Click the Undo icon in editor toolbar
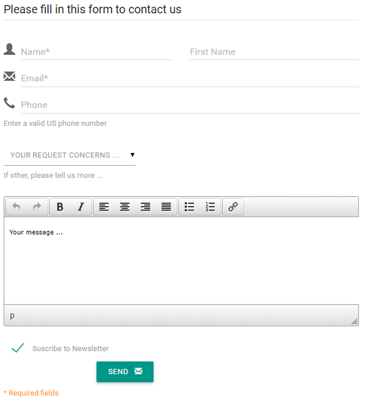Viewport: 370px width, 417px height. 16,207
